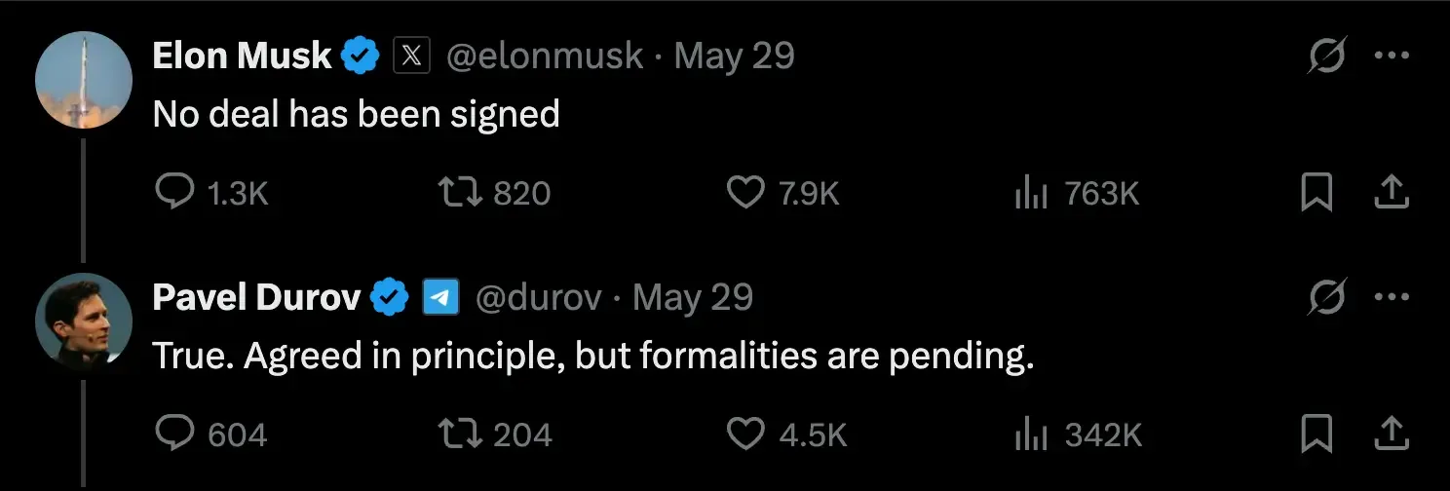Screen dimensions: 1450x491
Task: Like the 'No deal has been signed' tweet
Action: (x=746, y=193)
